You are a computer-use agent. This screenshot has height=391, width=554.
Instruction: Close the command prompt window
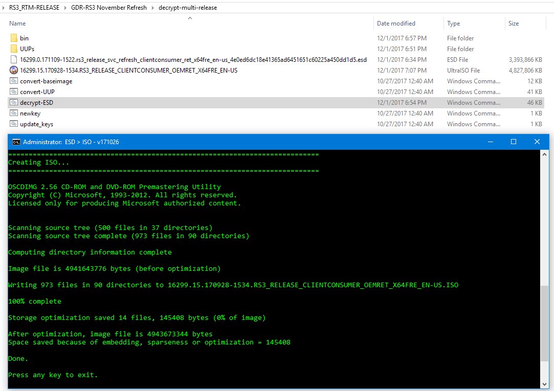[537, 142]
